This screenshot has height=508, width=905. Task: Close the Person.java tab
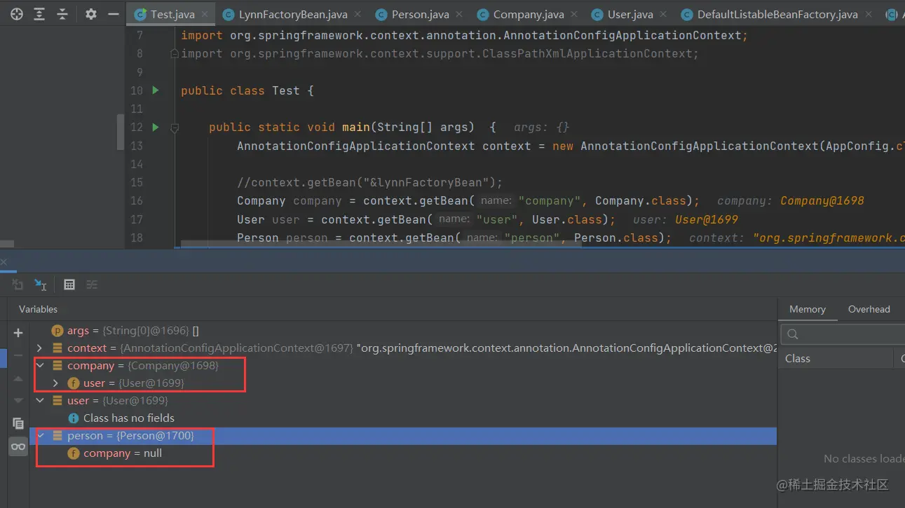pos(459,15)
